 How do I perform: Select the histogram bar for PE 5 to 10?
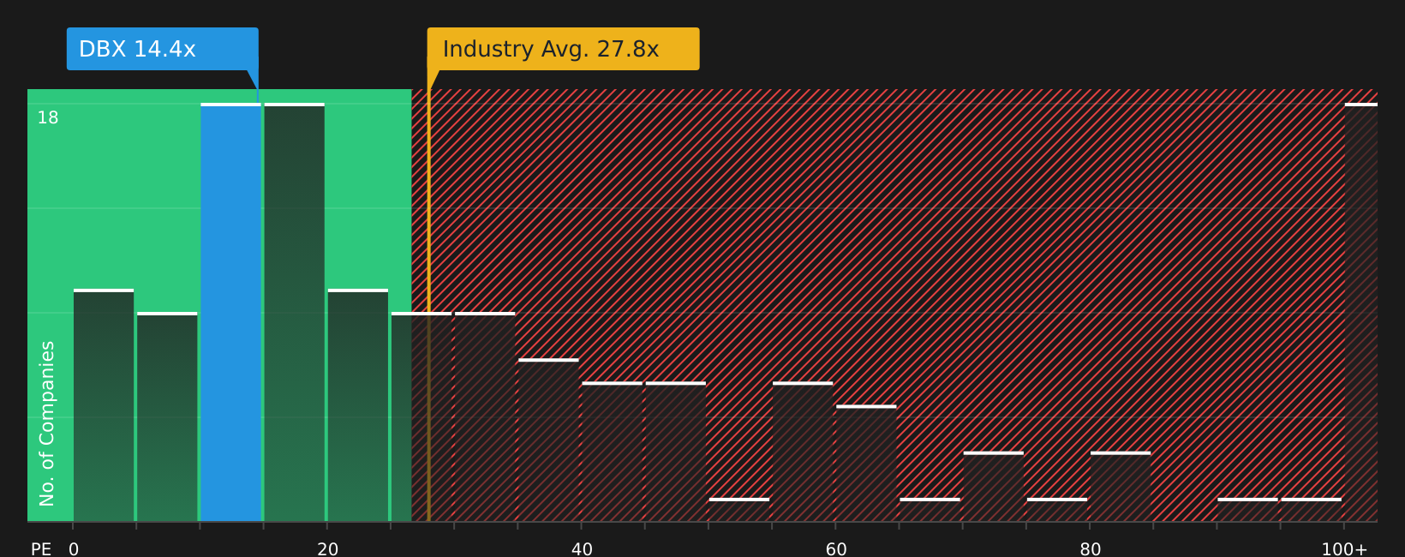coord(167,417)
